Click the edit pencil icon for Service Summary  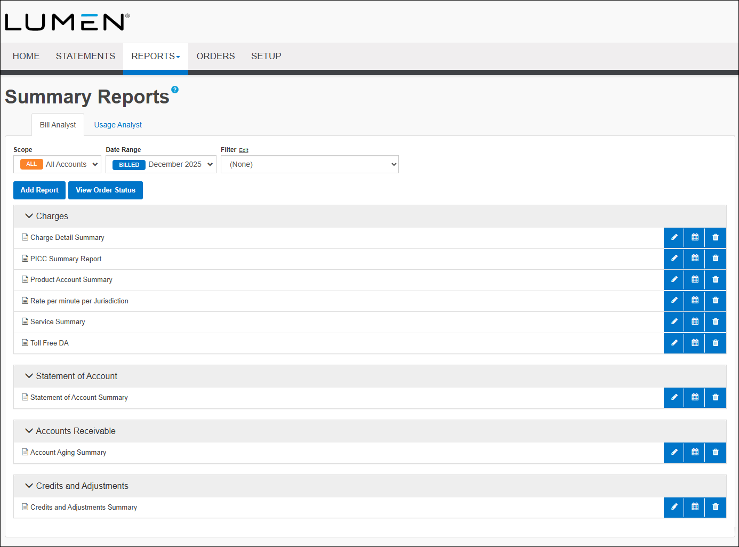(x=673, y=321)
